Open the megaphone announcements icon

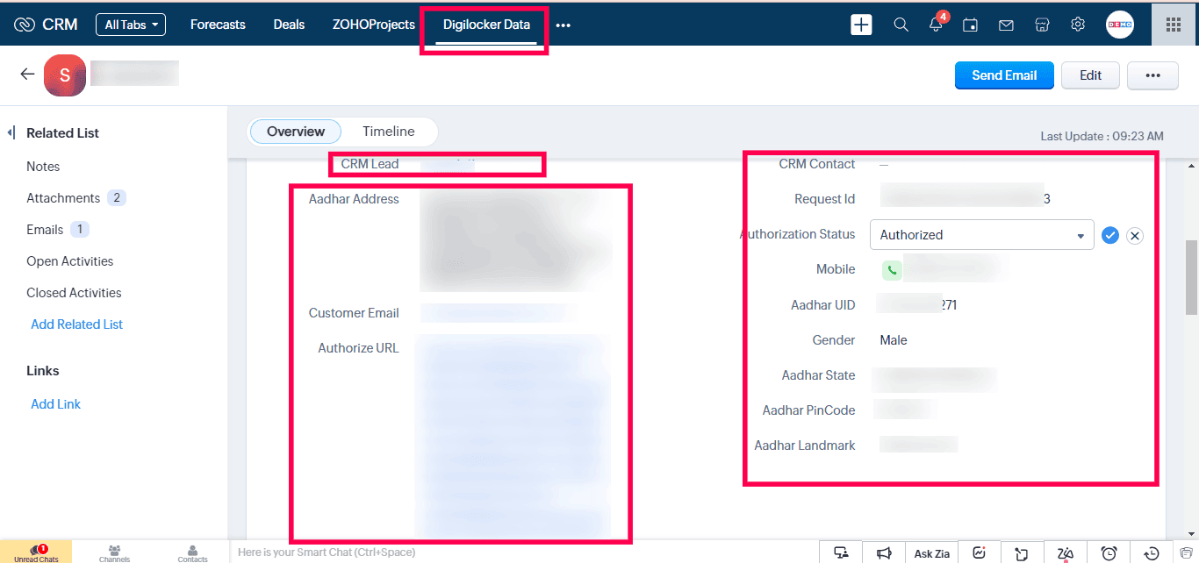(884, 552)
